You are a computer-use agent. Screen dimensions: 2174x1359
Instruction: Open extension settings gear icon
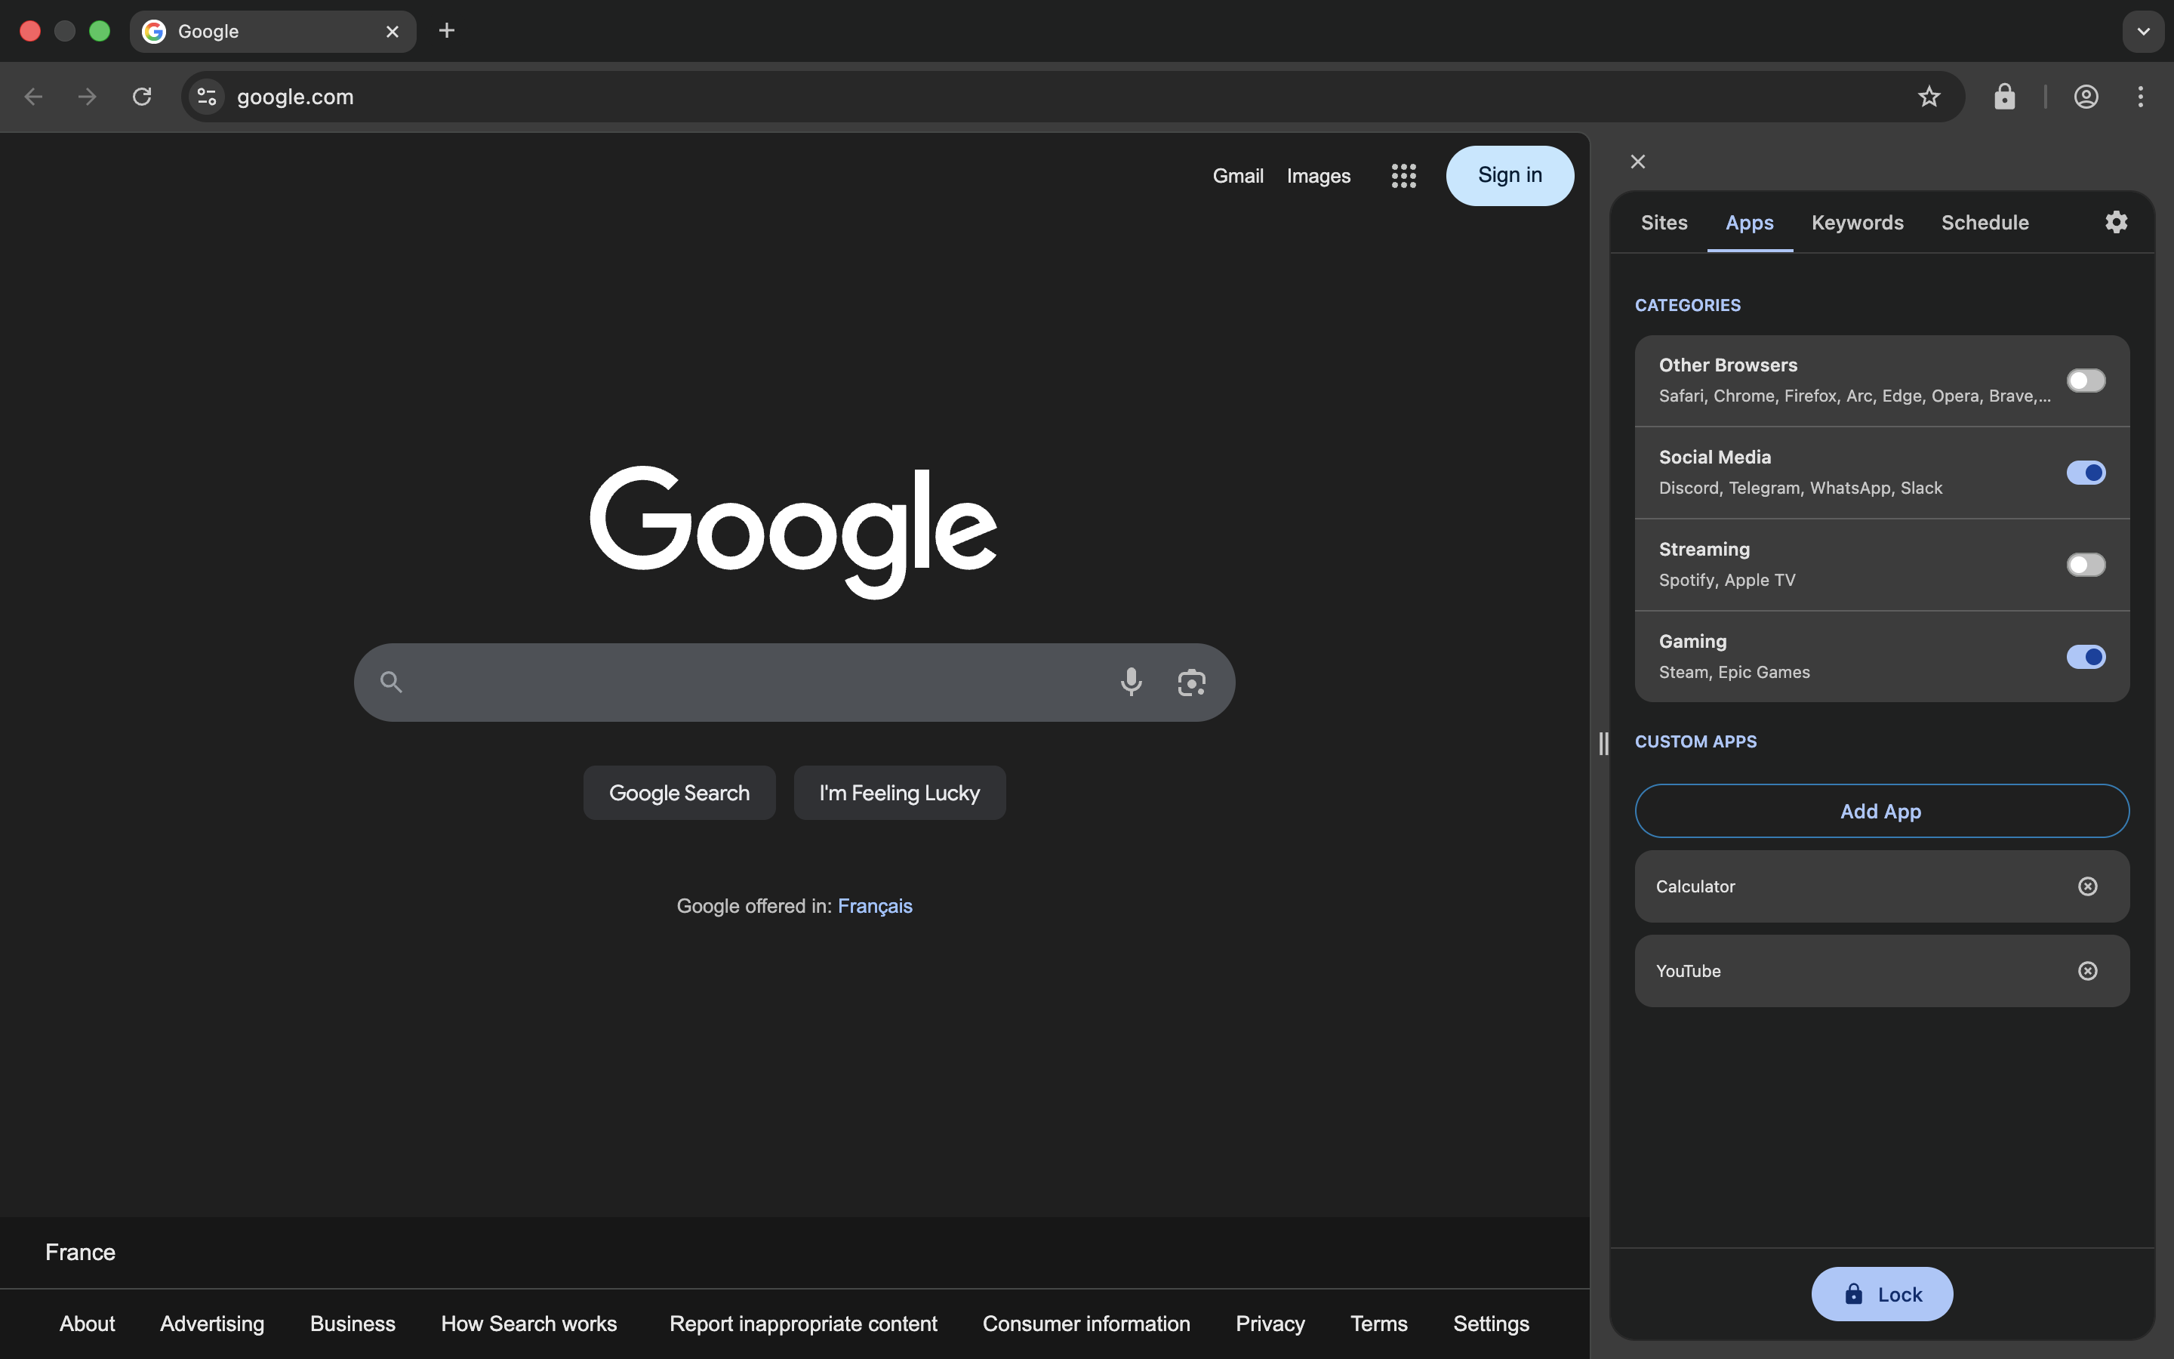(2117, 222)
